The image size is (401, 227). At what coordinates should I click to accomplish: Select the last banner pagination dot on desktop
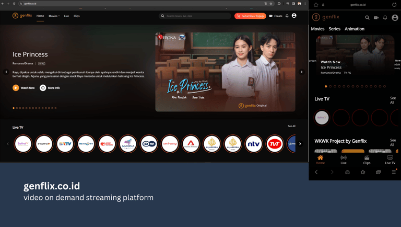point(55,108)
